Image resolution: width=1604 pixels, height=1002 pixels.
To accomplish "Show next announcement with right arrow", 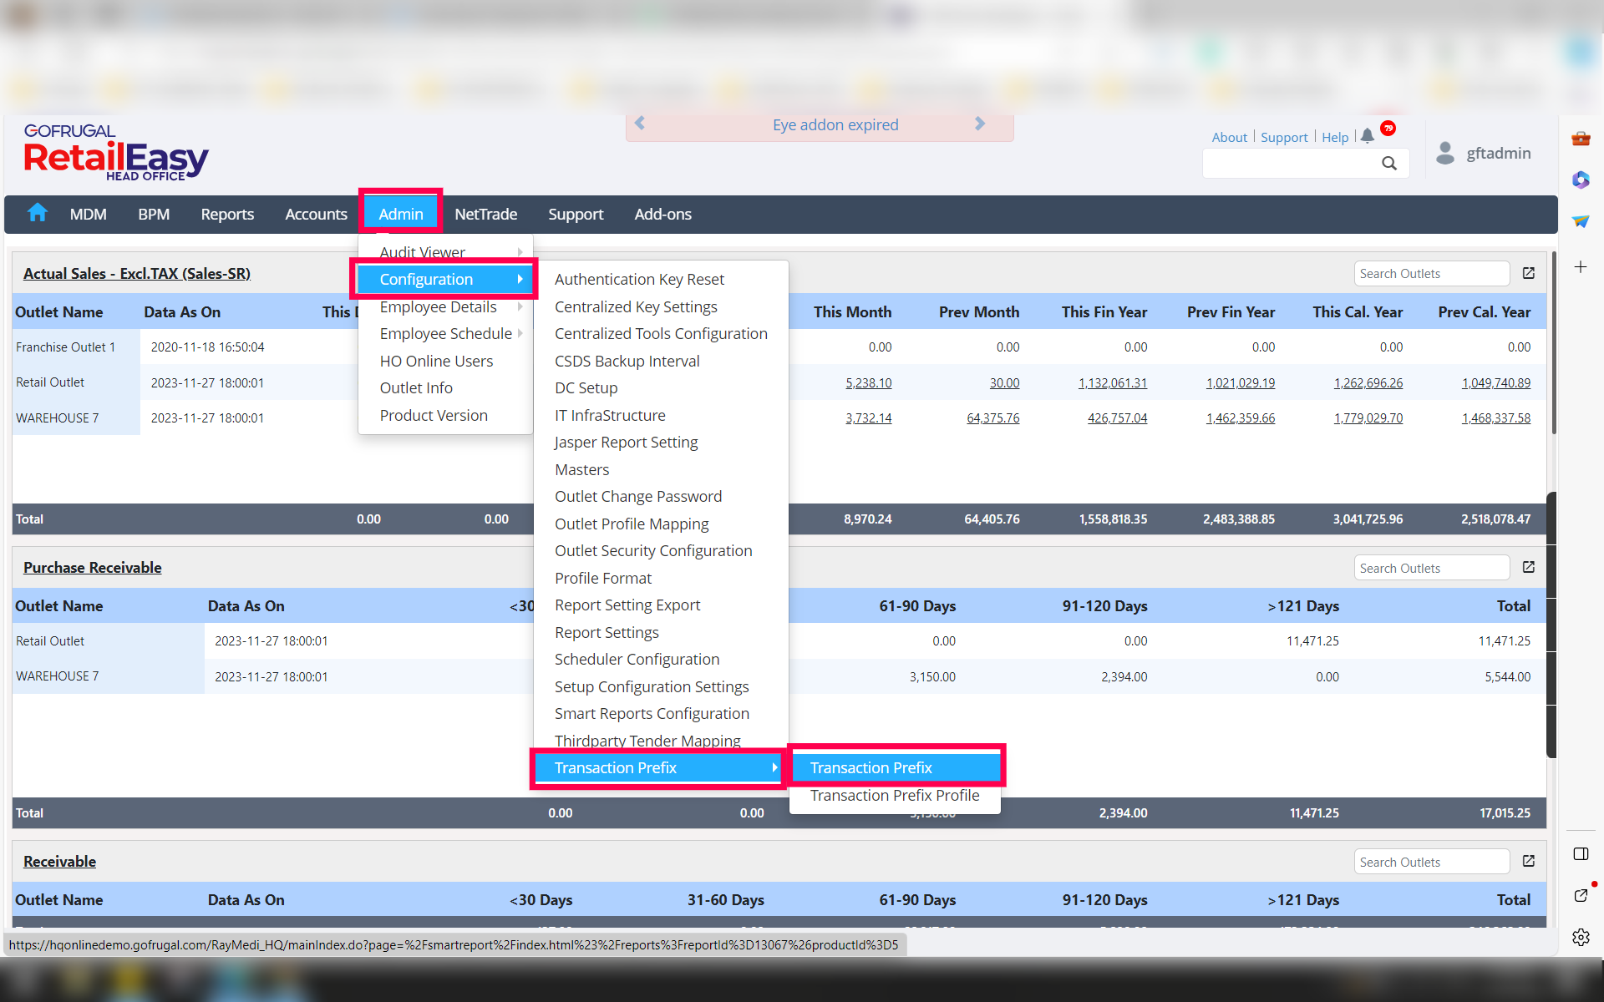I will (980, 124).
